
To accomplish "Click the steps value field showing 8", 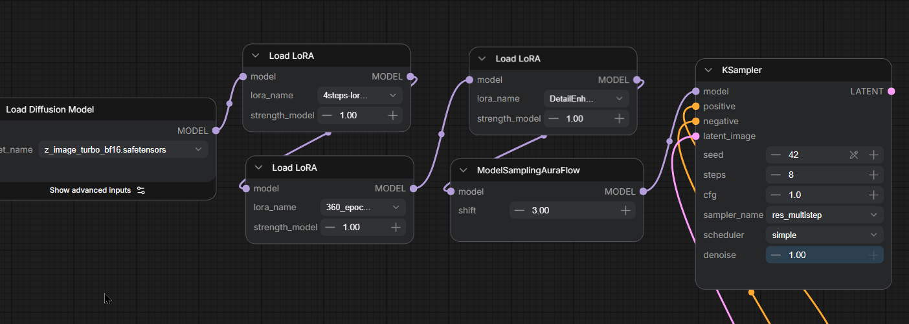I will tap(825, 175).
